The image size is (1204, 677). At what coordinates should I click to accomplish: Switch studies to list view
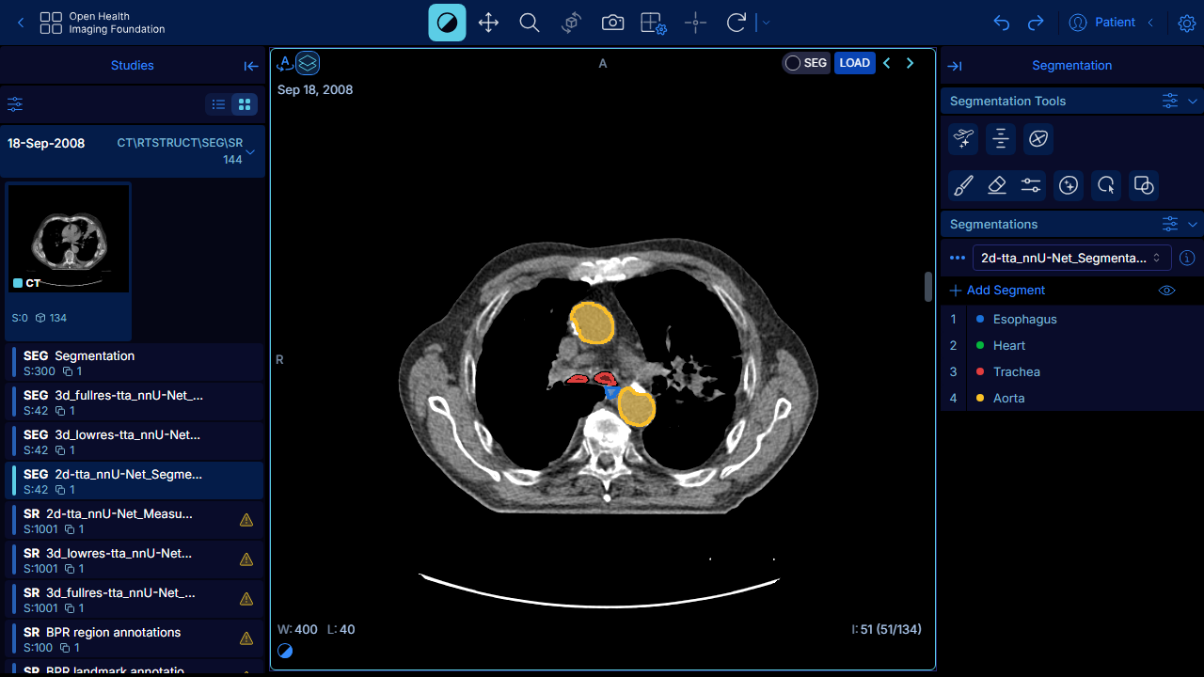218,104
